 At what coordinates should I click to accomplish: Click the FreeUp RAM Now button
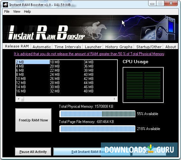click(34, 120)
